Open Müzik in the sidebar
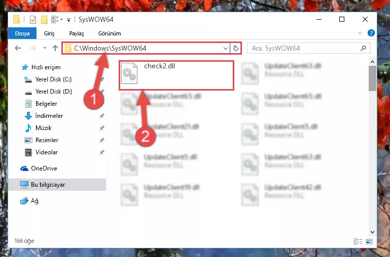The image size is (390, 257). [39, 128]
